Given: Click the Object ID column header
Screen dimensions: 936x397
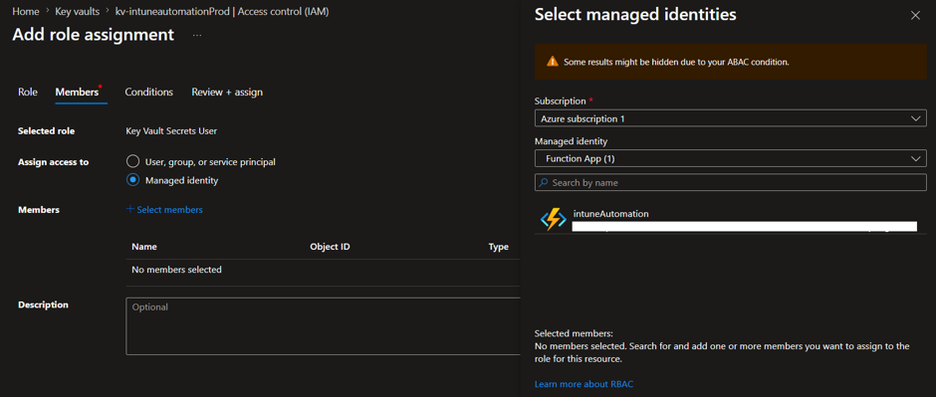Looking at the screenshot, I should (x=330, y=246).
